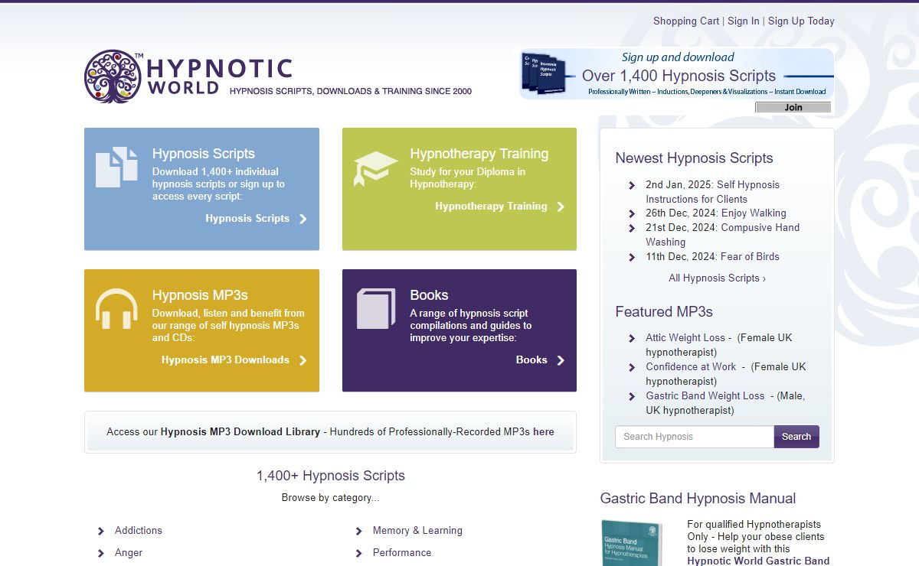Open the Gastric Band Weight Loss MP3

[705, 396]
